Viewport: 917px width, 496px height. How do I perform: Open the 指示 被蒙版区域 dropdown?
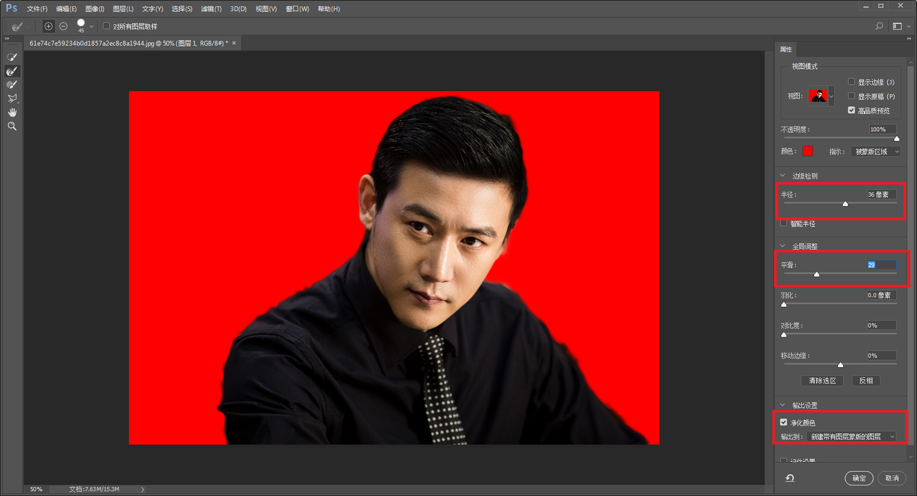(876, 152)
